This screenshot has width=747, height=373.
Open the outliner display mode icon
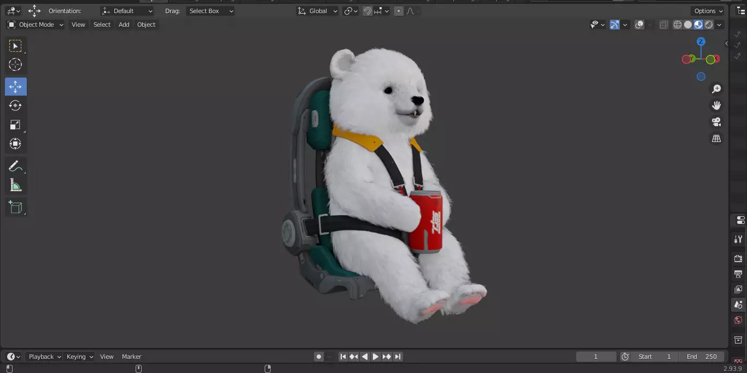pyautogui.click(x=740, y=11)
